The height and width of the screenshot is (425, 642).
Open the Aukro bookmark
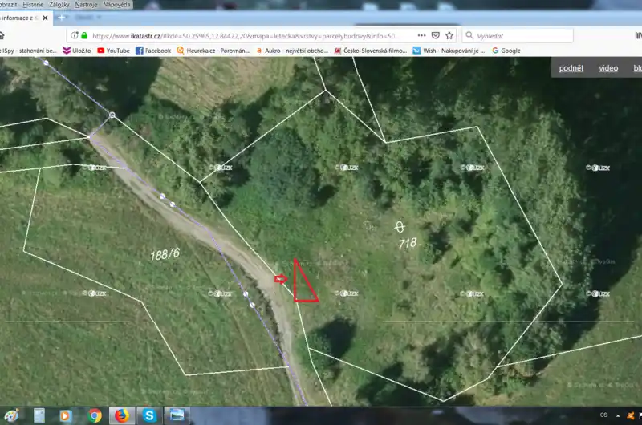(x=292, y=51)
